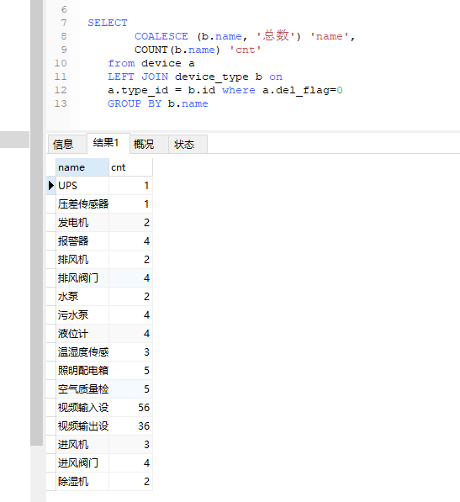Click the current-row arrow marker beside UPS

tap(51, 185)
